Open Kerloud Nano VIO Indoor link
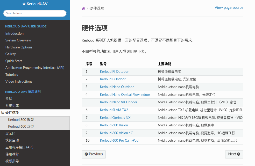This screenshot has width=255, height=166. pyautogui.click(x=118, y=102)
